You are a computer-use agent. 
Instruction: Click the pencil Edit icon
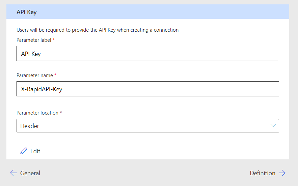click(24, 151)
